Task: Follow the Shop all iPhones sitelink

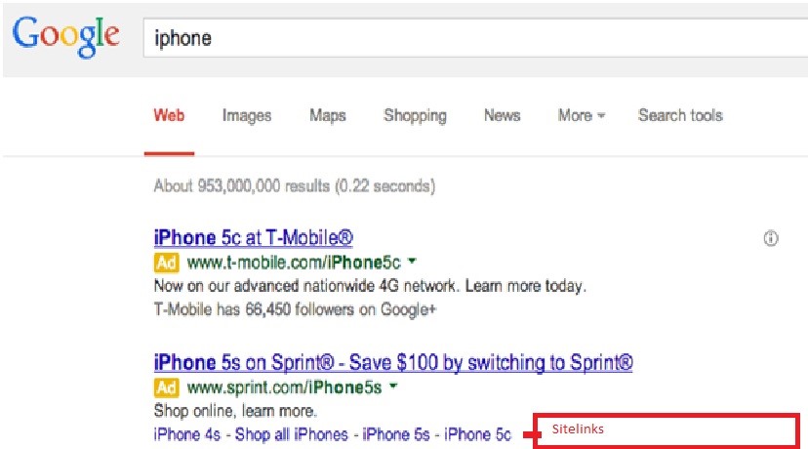Action: [x=293, y=433]
